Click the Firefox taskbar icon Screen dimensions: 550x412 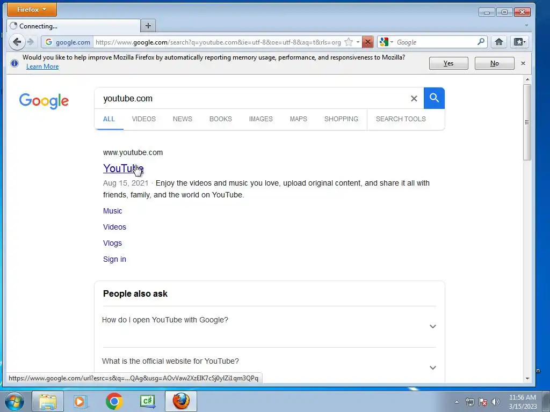tap(181, 401)
